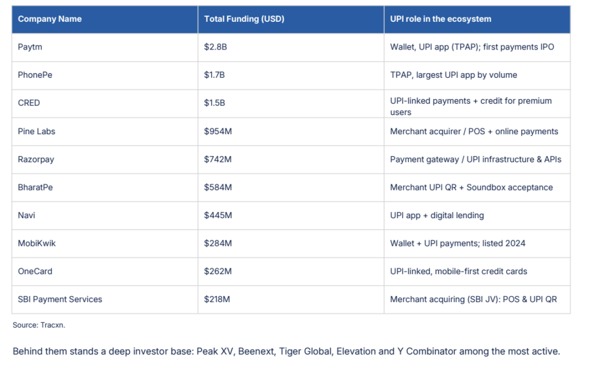Click the Company Name column header
The image size is (589, 369).
pyautogui.click(x=49, y=19)
